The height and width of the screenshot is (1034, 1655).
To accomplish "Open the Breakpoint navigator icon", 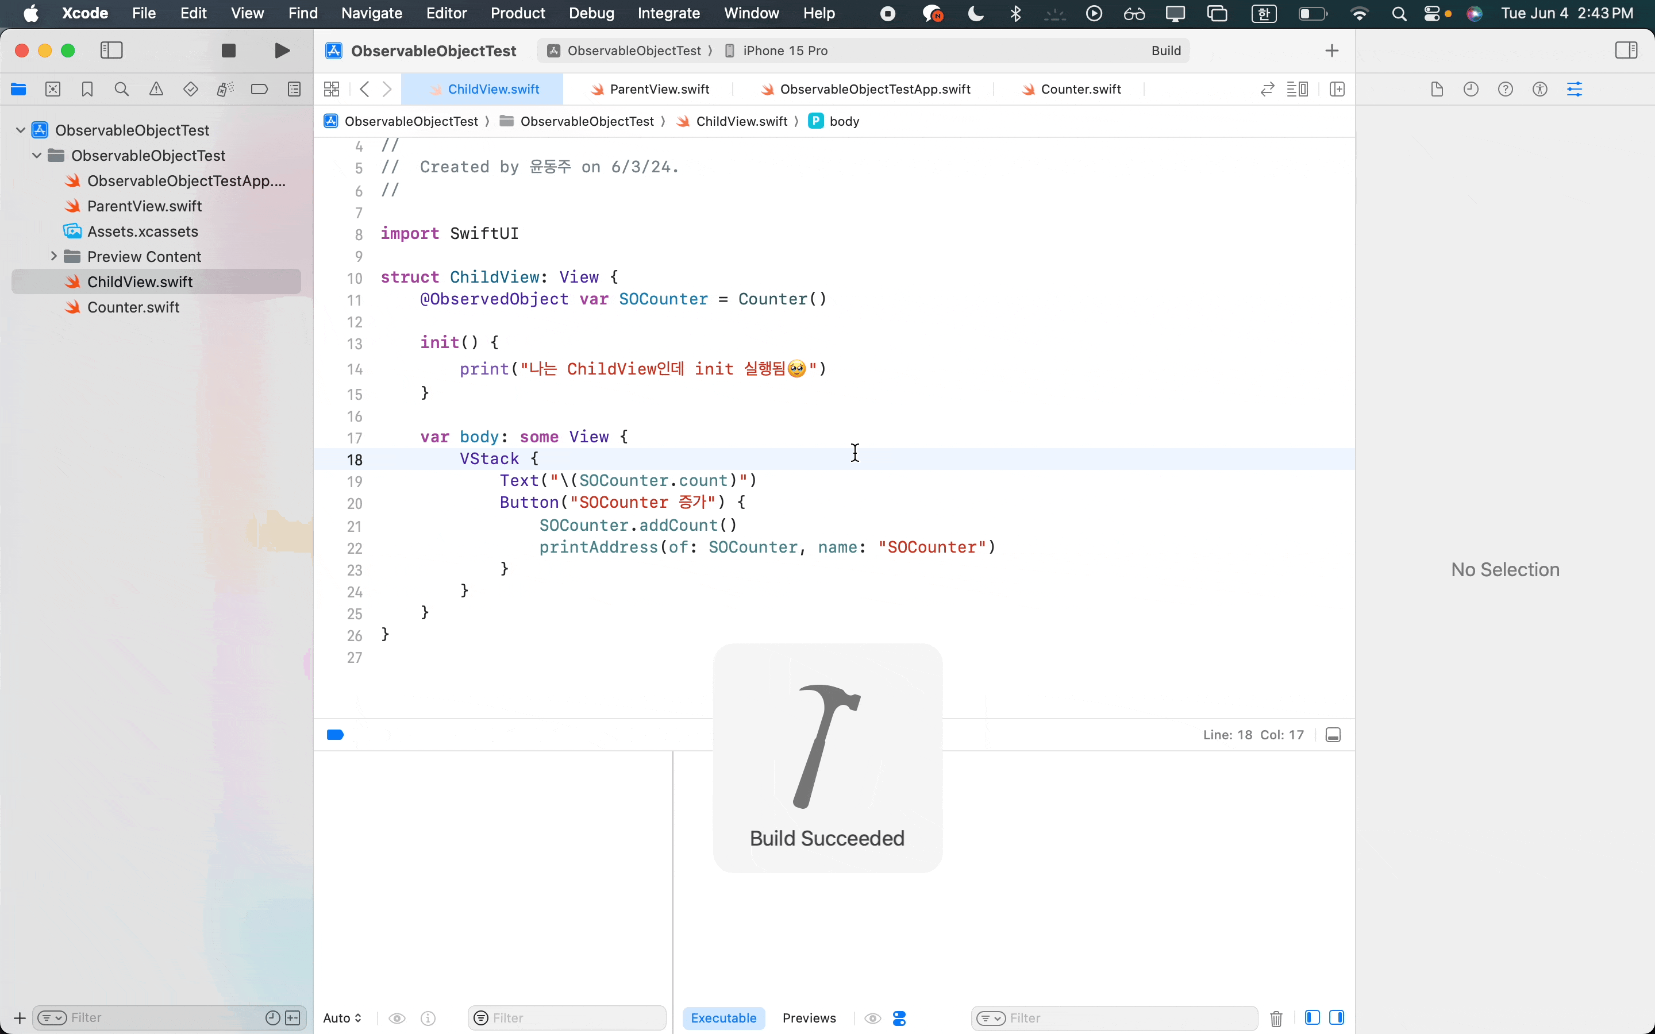I will 259,89.
